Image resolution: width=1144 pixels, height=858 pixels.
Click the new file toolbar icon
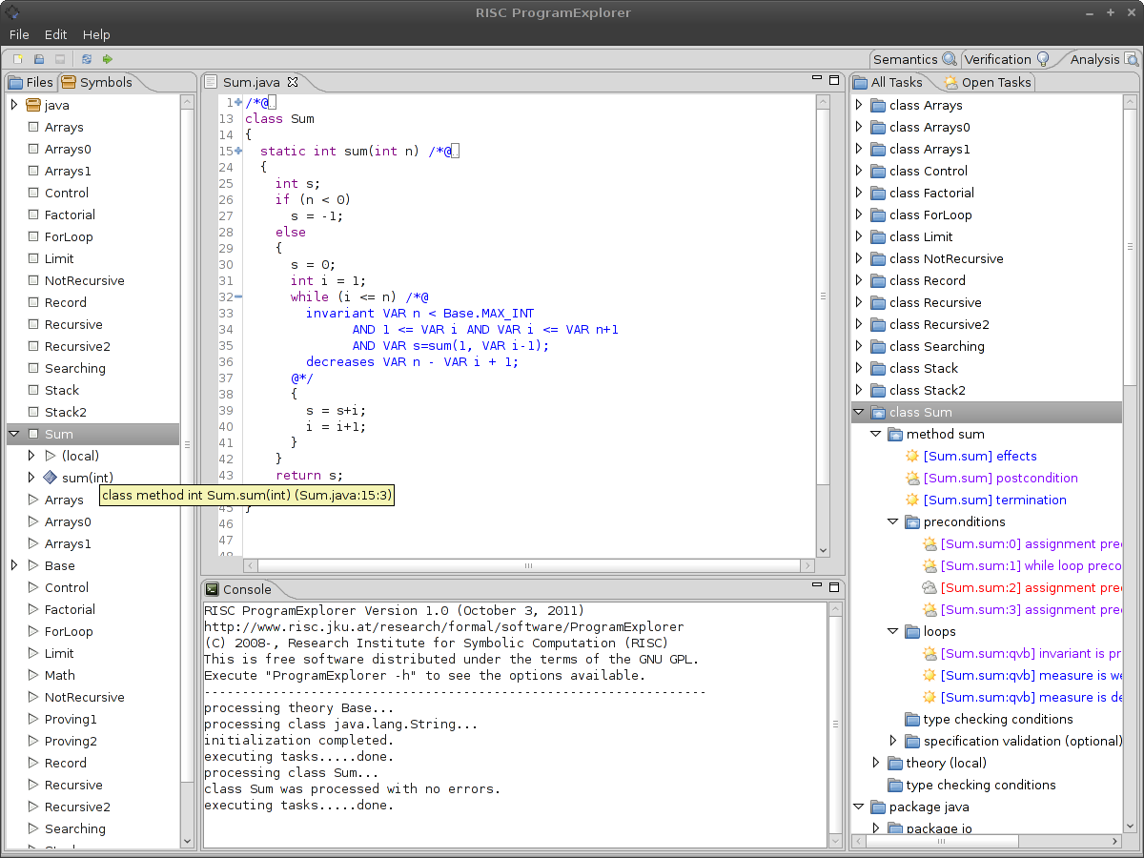click(17, 59)
